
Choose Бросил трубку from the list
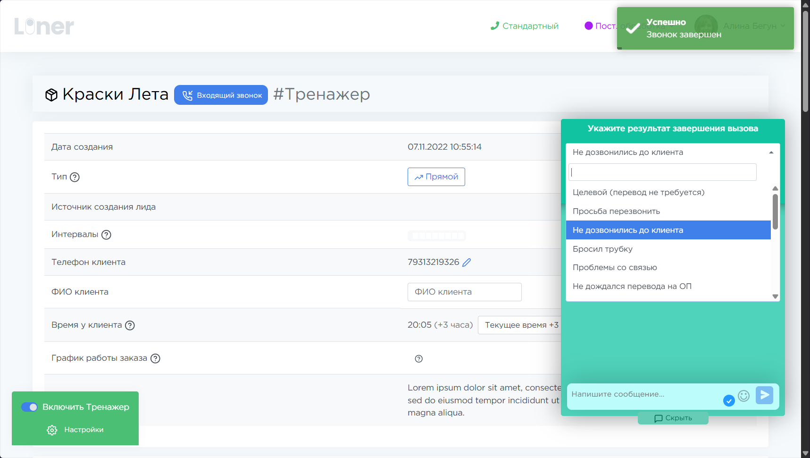pos(602,249)
